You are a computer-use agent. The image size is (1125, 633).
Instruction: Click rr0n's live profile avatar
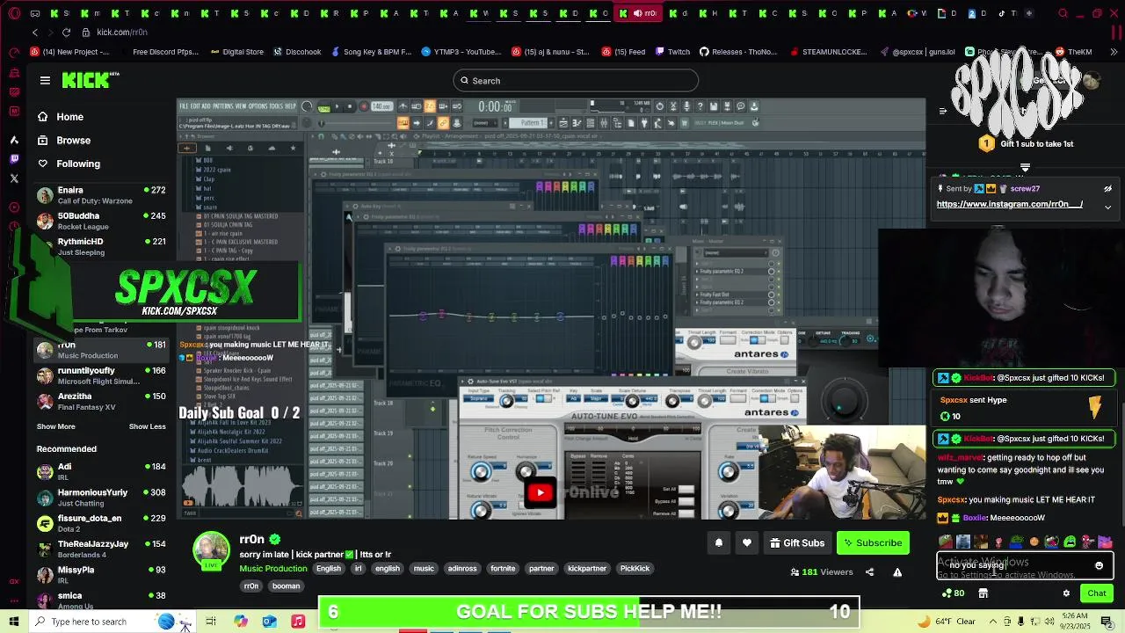211,550
